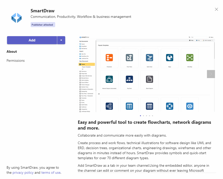Click the Maps globe icon

170,58
